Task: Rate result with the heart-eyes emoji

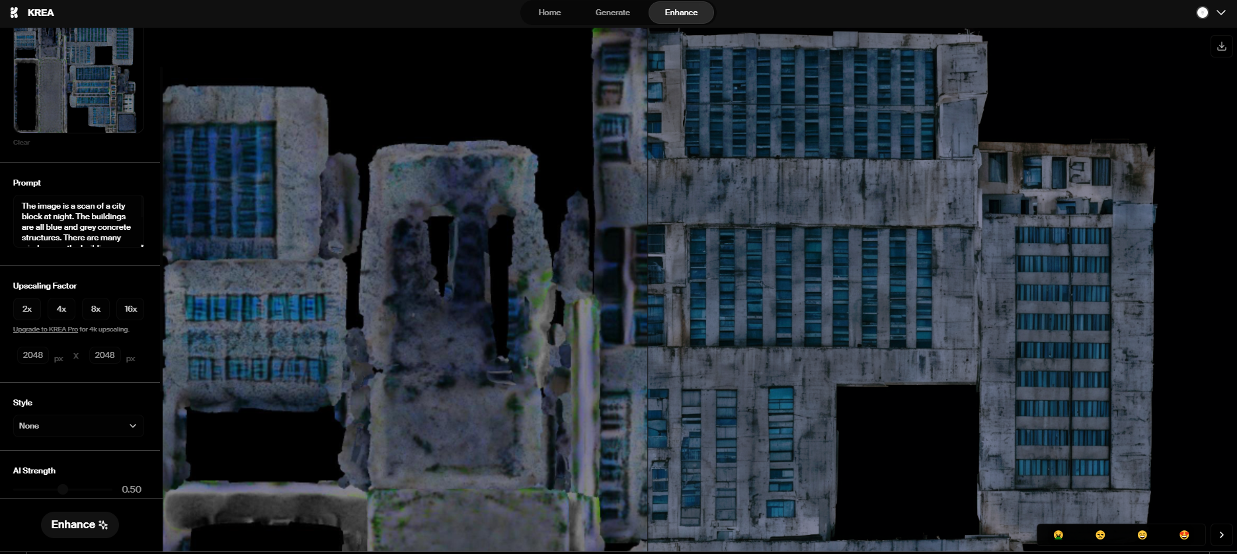Action: (1184, 535)
